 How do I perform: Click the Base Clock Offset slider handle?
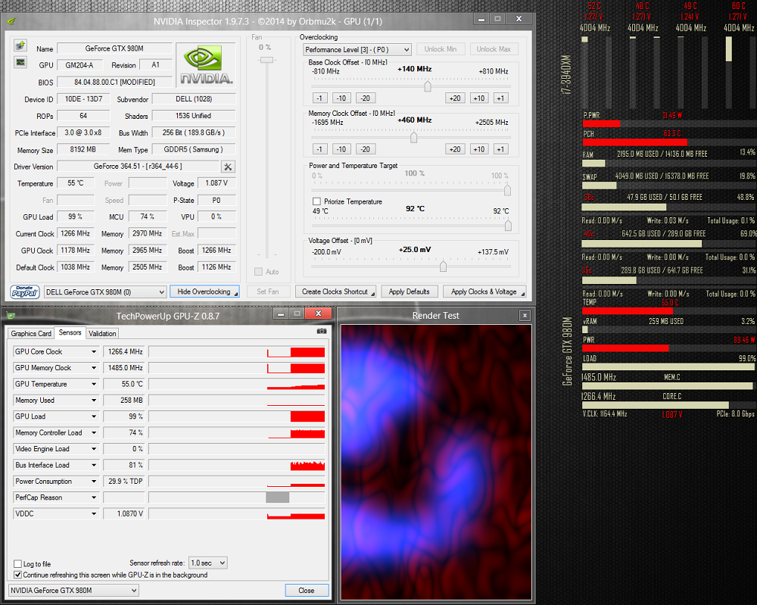[428, 86]
